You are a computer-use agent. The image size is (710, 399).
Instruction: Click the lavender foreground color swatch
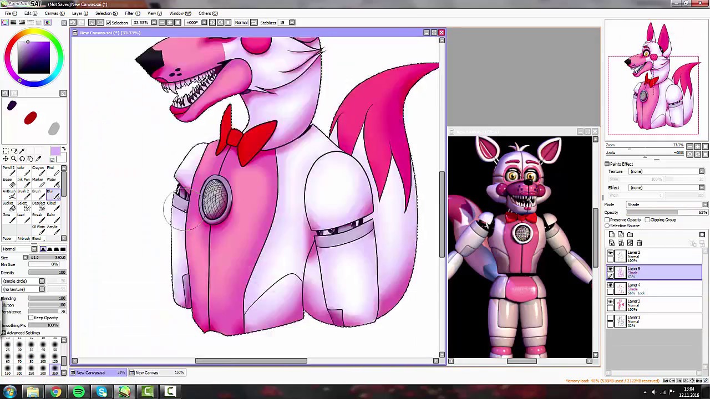(55, 151)
